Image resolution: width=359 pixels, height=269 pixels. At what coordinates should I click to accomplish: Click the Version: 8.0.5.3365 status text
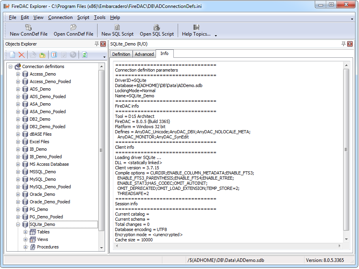point(325,261)
